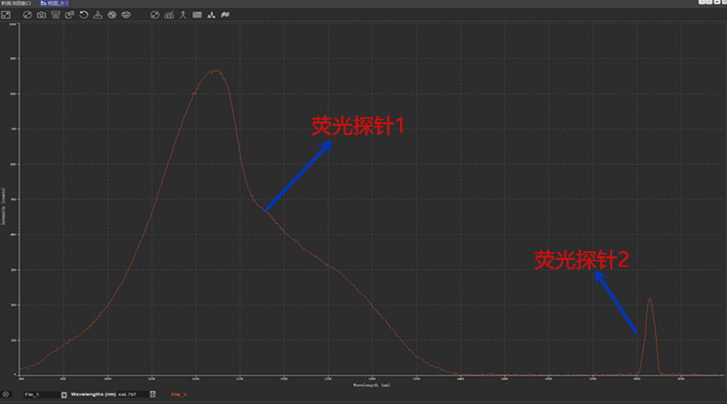
Task: Click the narrow spectrum peak near the right edge
Action: (x=650, y=323)
